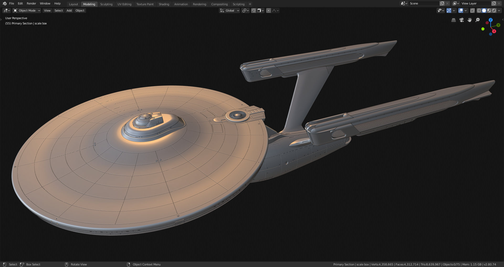Switch to the Layout workspace tab
This screenshot has height=267, width=504.
pos(73,4)
